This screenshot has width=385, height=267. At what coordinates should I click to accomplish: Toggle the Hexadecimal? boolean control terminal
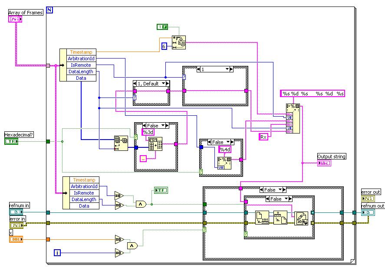coord(11,141)
